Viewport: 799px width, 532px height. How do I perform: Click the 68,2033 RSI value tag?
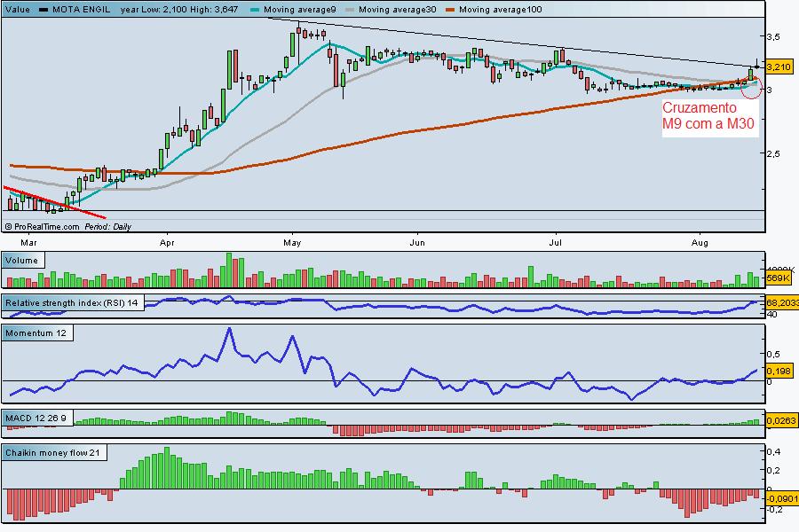coord(782,303)
